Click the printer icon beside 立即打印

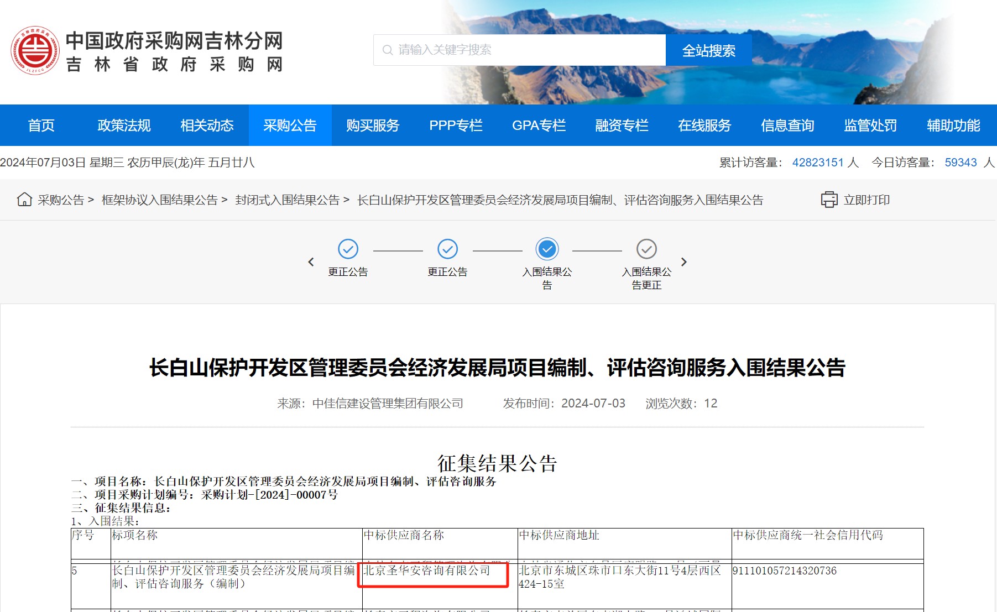coord(829,200)
